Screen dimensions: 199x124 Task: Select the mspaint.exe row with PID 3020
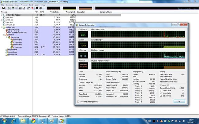[x=38, y=50]
